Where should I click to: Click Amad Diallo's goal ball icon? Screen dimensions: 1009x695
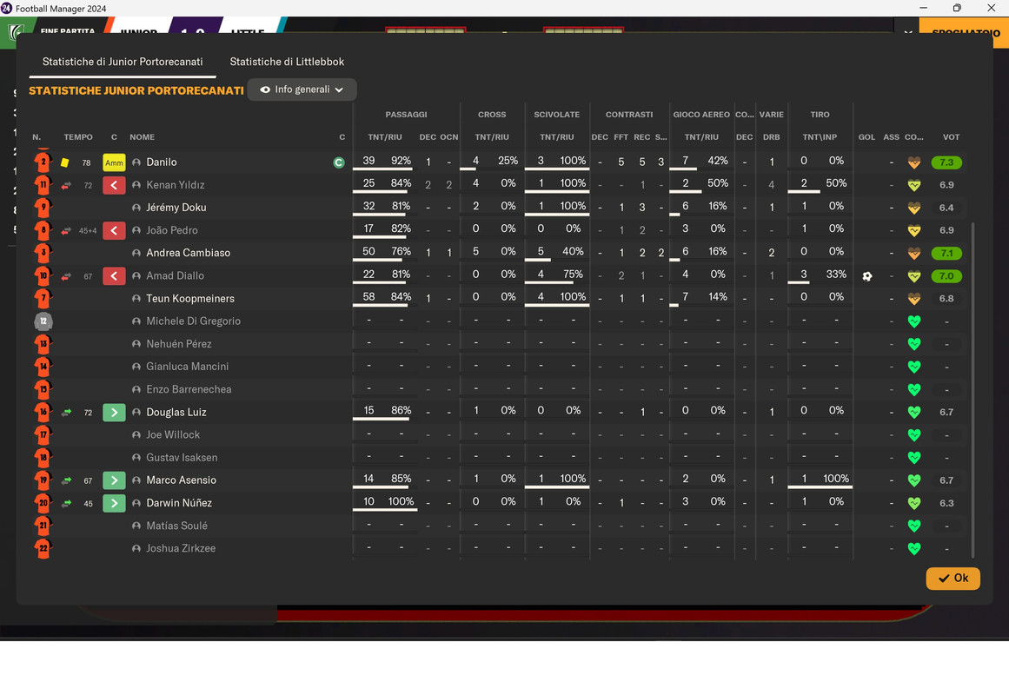click(866, 276)
